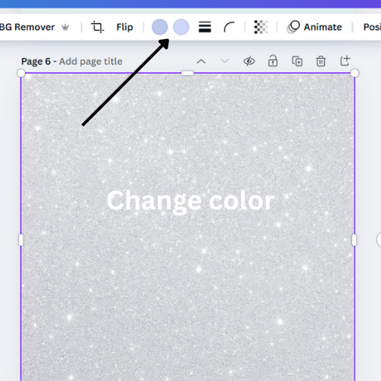Open transparency checkerboard icon
This screenshot has width=381, height=381.
261,27
